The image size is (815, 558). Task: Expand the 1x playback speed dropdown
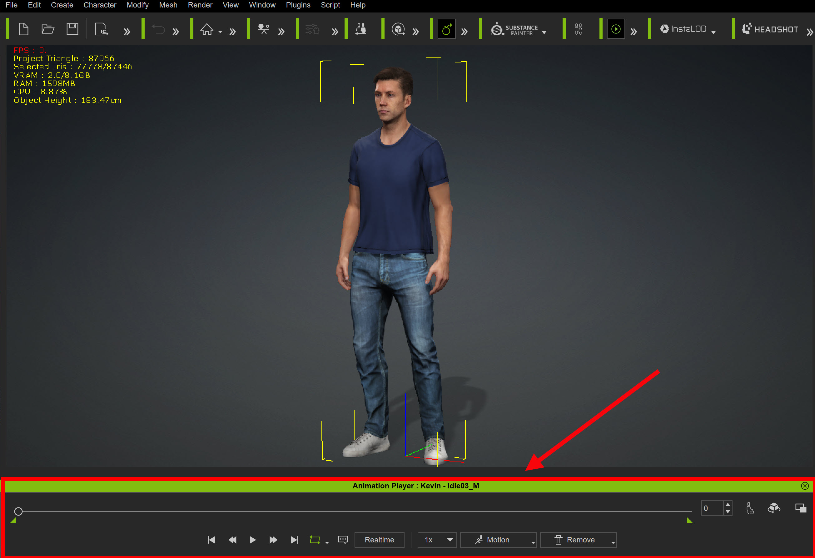450,540
